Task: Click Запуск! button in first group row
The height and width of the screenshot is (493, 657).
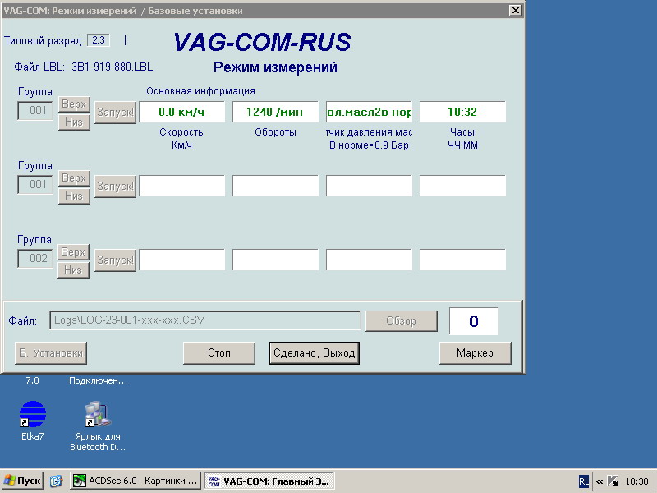Action: point(115,113)
